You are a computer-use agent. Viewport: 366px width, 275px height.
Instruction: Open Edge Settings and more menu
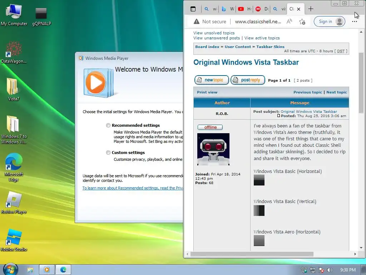coord(354,21)
